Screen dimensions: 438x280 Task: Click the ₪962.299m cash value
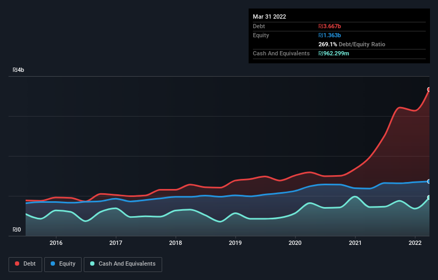tap(334, 53)
